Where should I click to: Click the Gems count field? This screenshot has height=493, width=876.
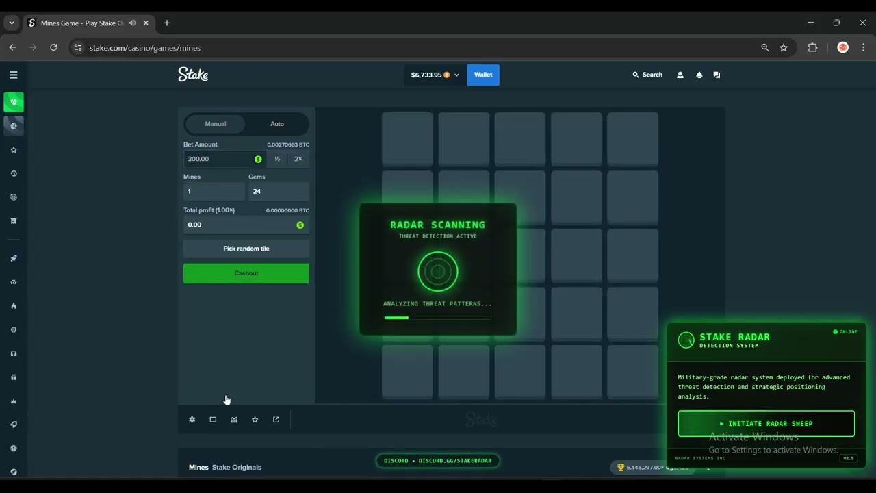(x=279, y=191)
